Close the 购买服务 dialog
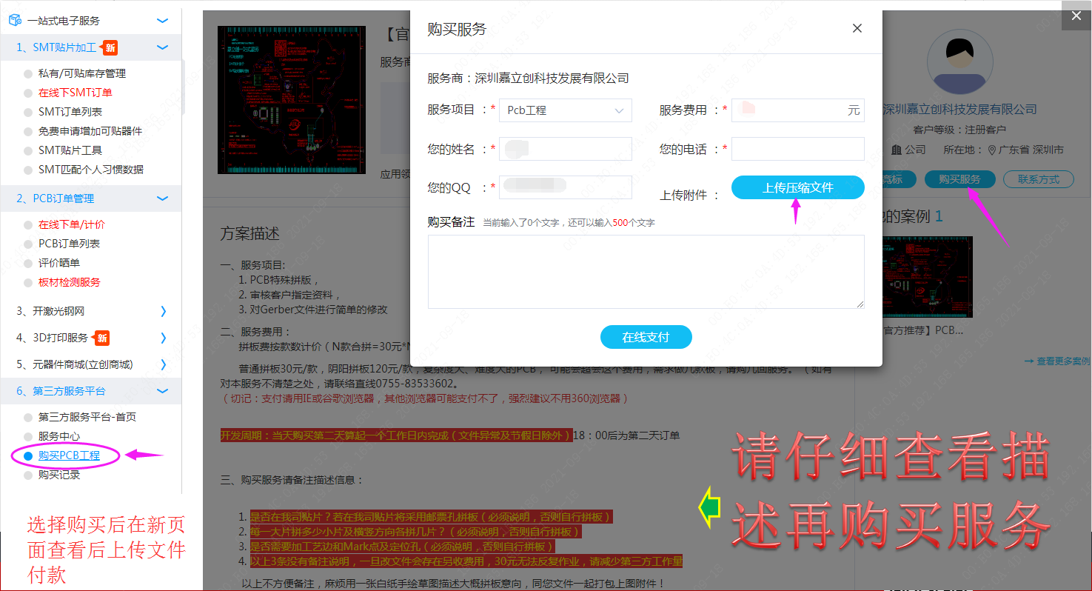Screen dimensions: 1092x591 tap(857, 28)
